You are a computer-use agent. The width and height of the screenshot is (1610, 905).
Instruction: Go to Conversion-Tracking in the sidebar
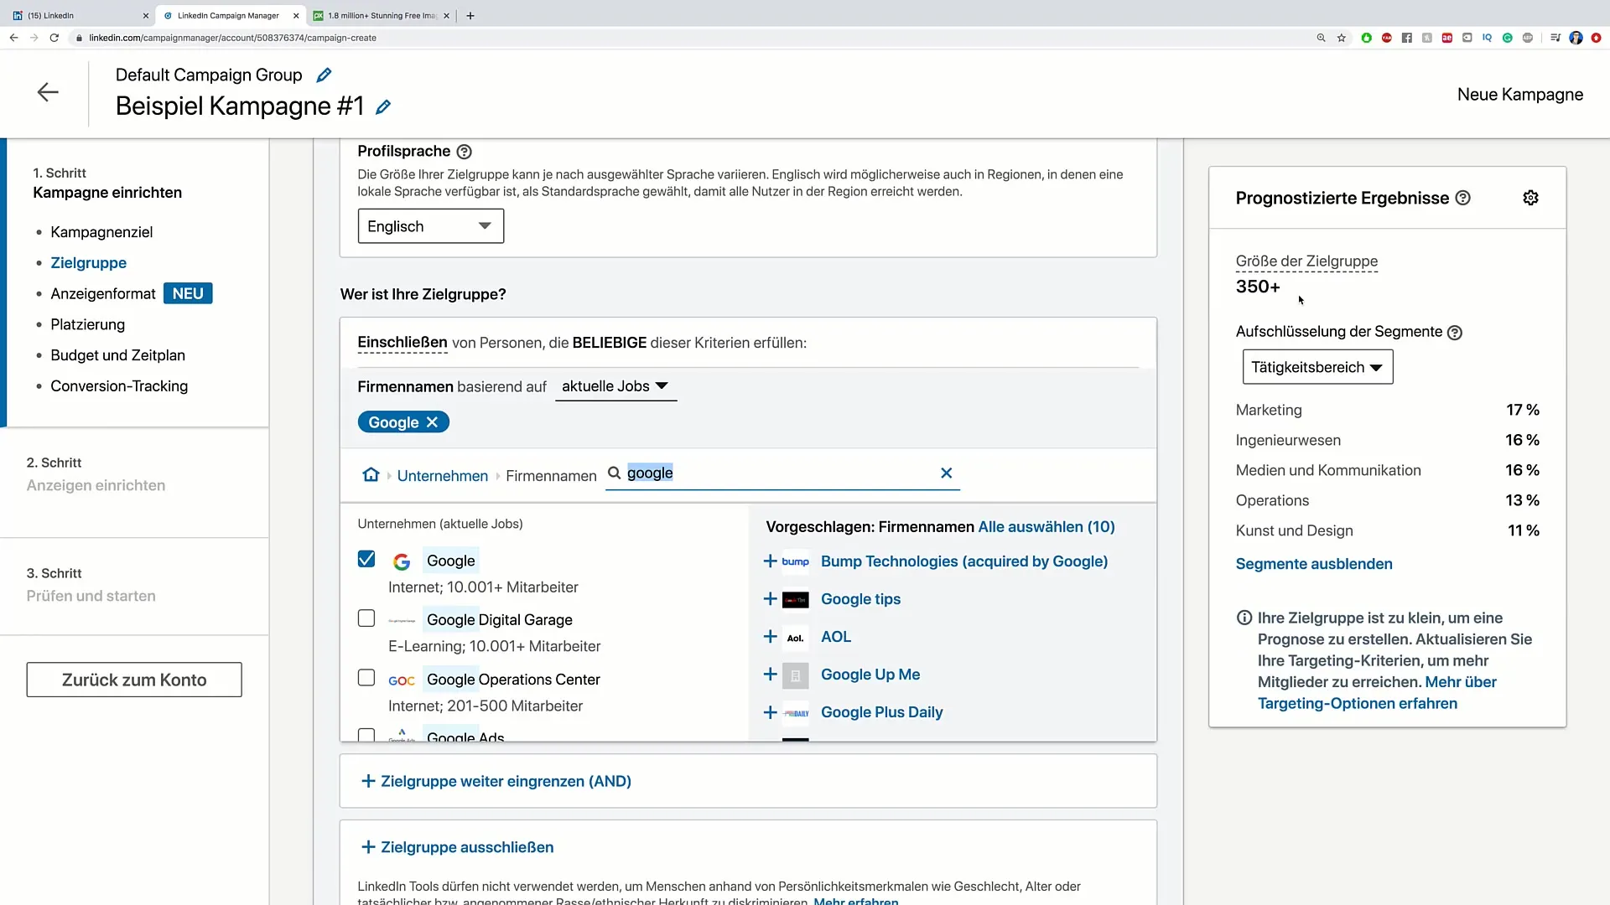click(x=119, y=386)
